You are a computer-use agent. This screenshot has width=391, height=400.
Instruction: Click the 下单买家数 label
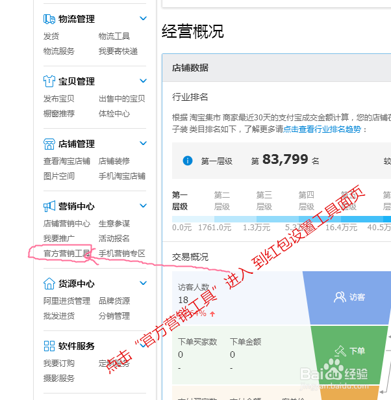coord(197,341)
